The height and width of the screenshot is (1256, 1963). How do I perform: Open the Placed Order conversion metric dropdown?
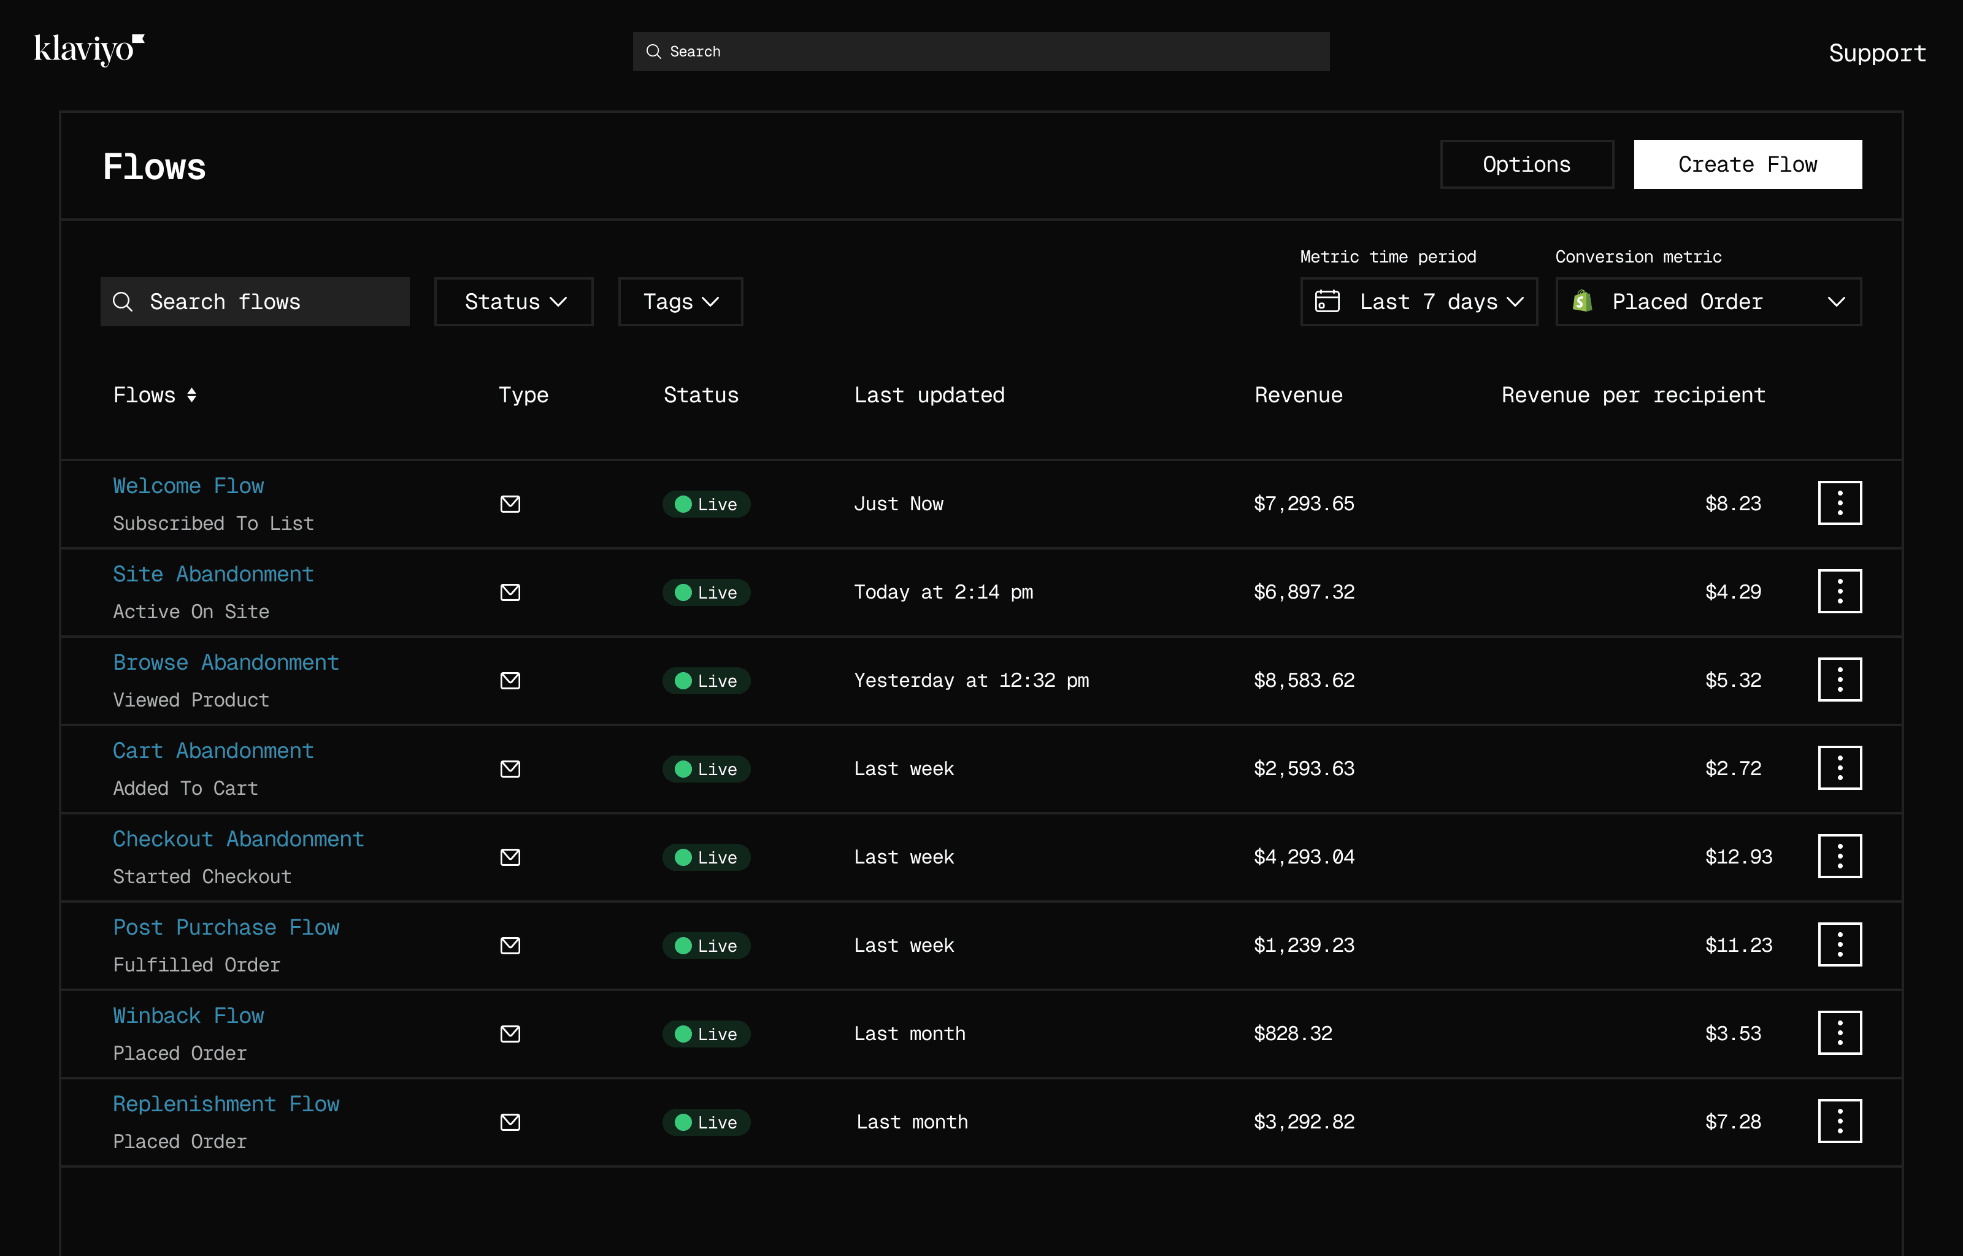[x=1708, y=302]
